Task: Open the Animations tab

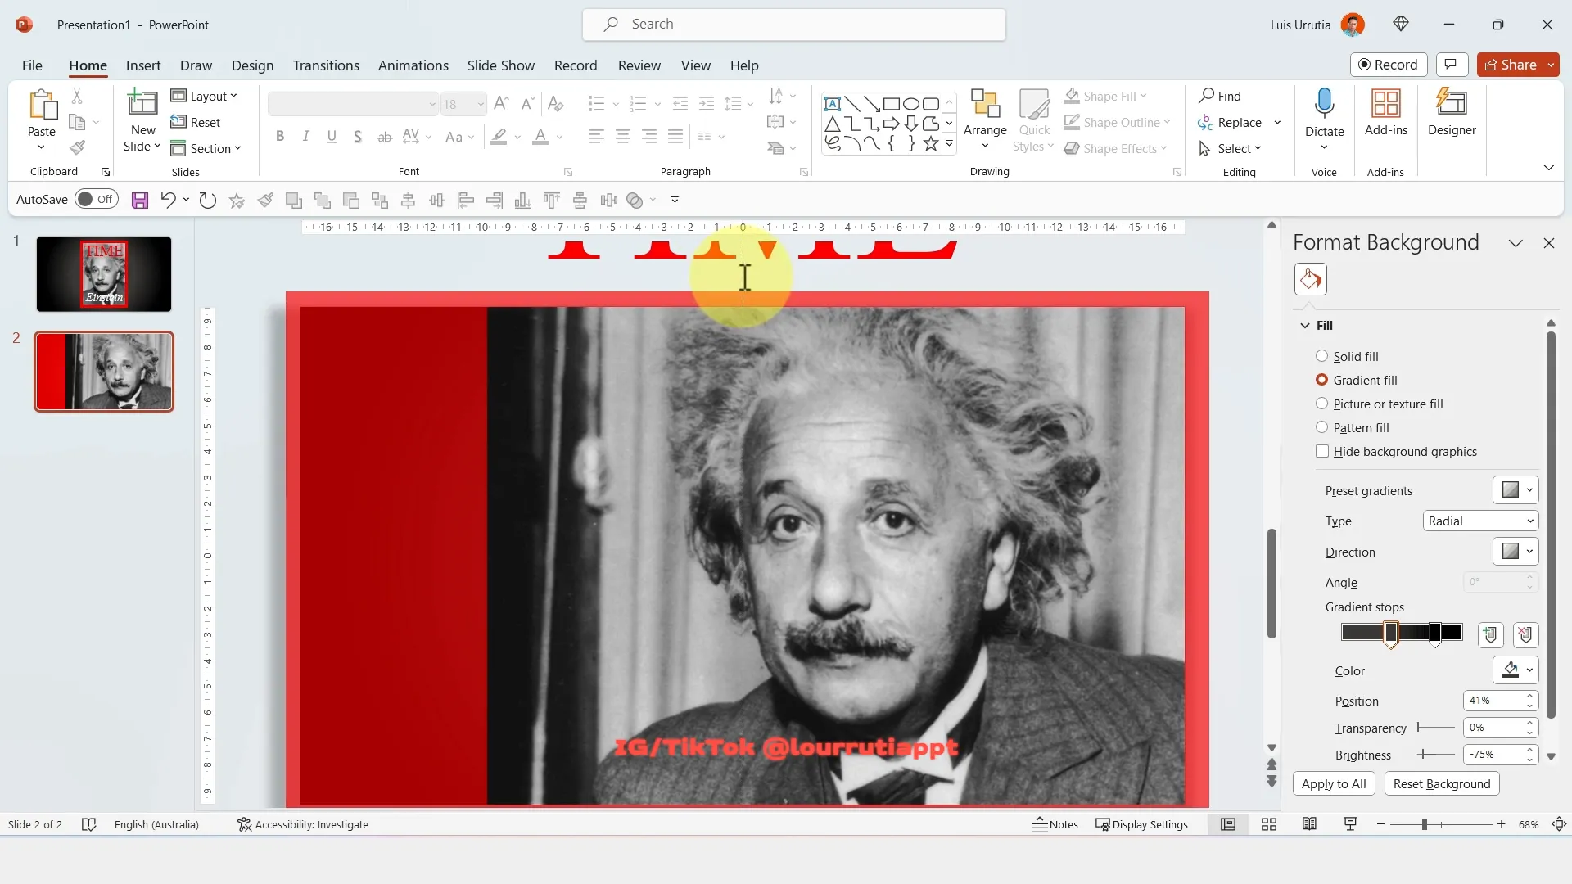Action: (413, 65)
